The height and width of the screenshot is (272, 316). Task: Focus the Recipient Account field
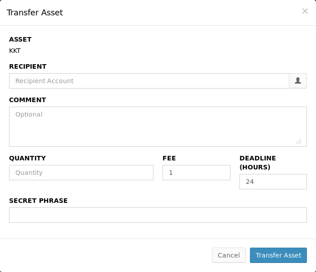coord(149,81)
